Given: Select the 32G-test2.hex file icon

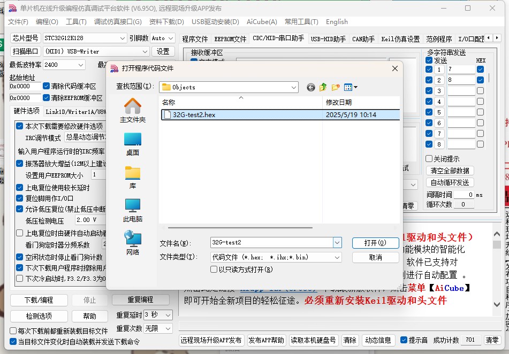Looking at the screenshot, I should (167, 114).
